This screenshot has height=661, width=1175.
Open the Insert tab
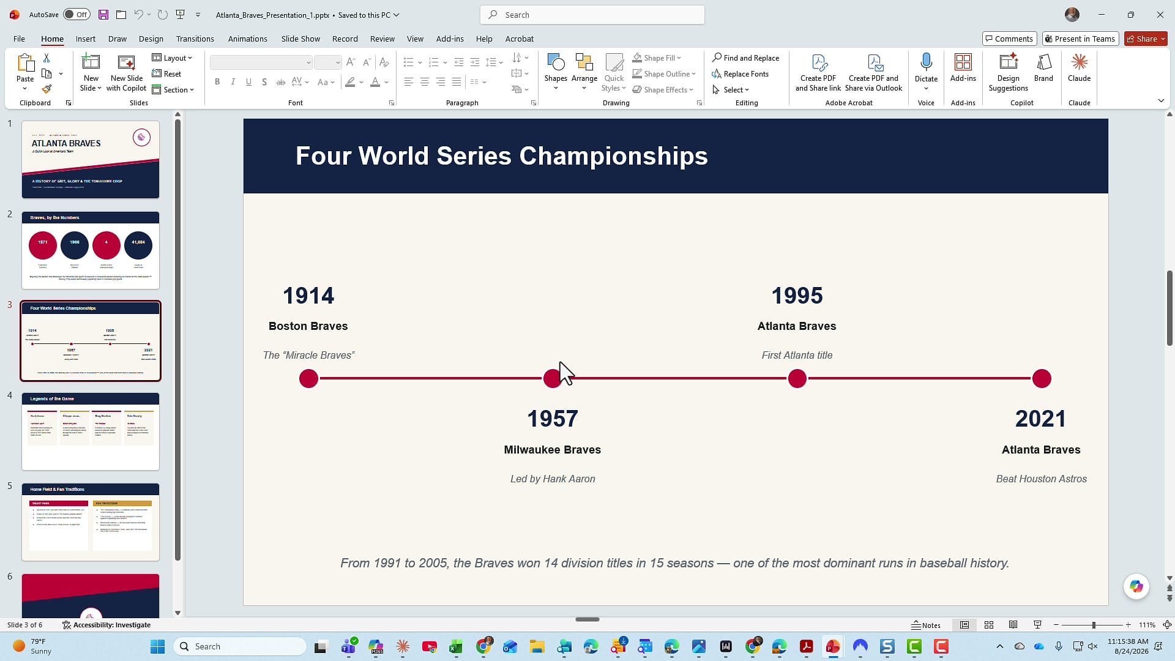[x=86, y=39]
